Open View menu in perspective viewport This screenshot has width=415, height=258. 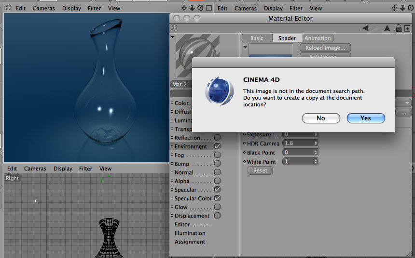114,8
